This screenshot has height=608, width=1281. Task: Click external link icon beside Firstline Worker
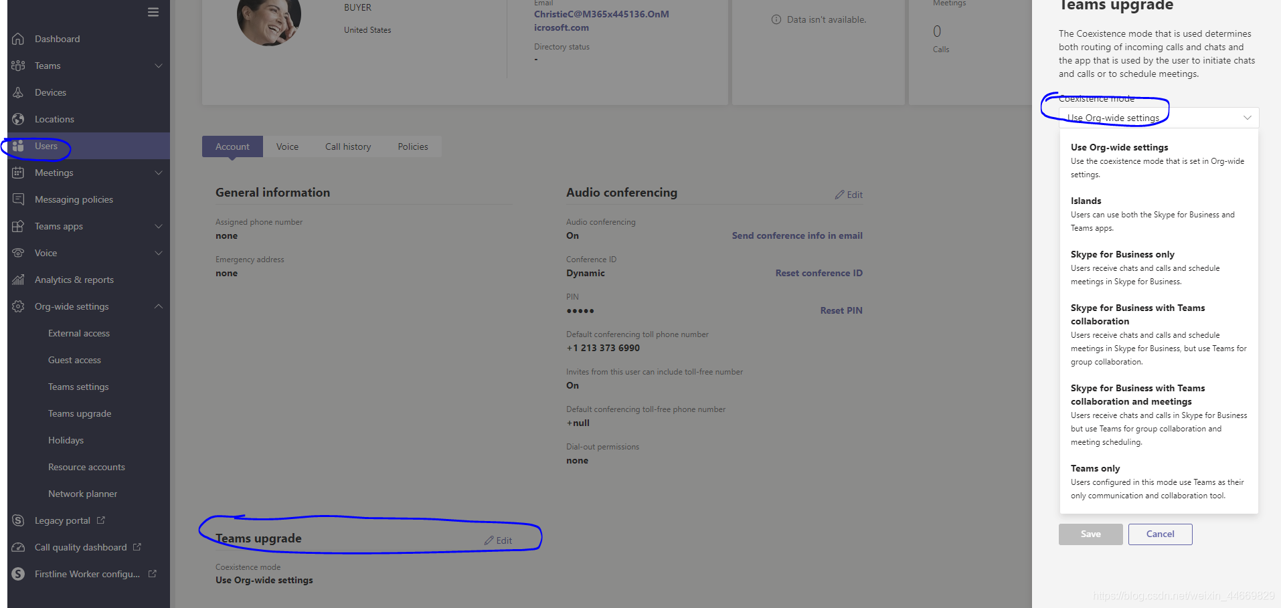(153, 573)
